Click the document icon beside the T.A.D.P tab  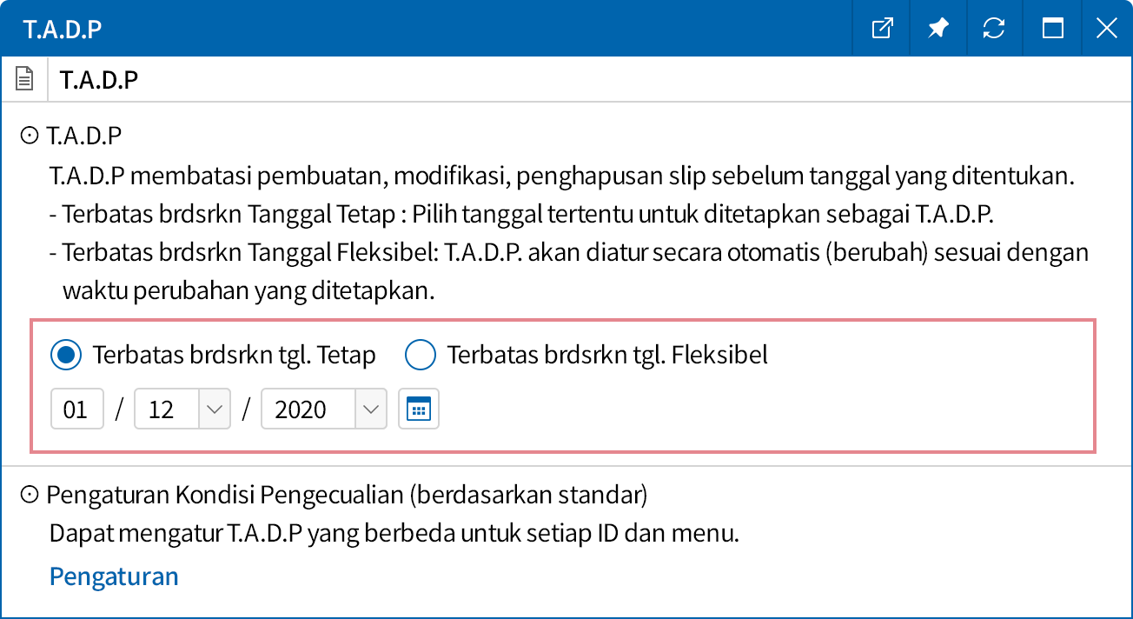click(x=24, y=80)
